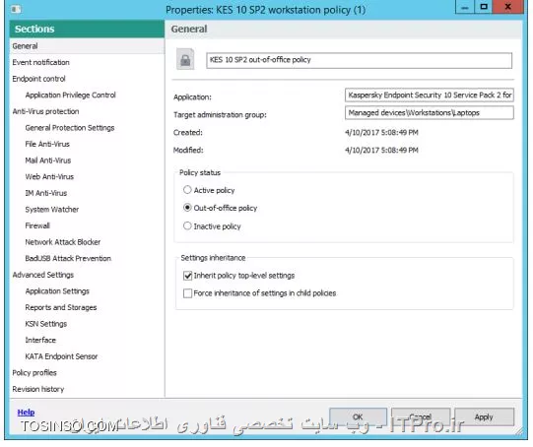
Task: Click the policy lock icon
Action: (x=185, y=59)
